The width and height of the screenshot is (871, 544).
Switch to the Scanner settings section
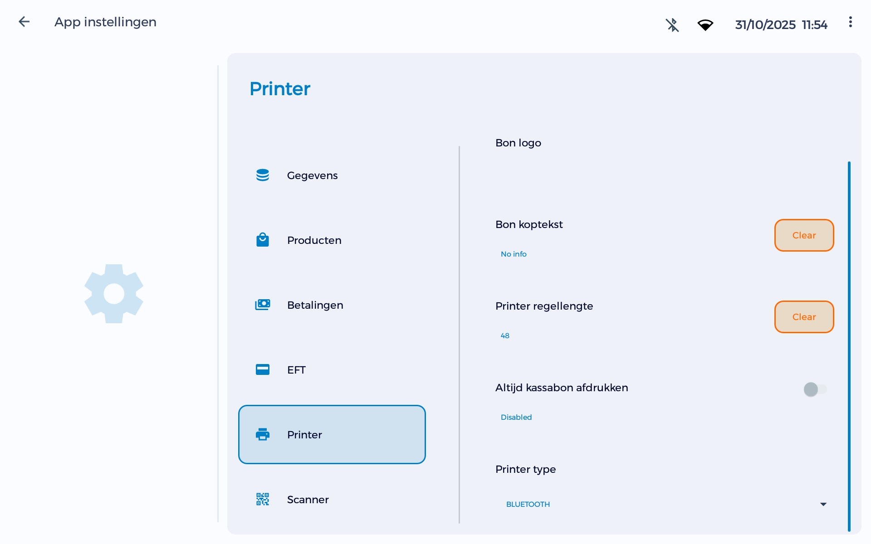pos(308,499)
